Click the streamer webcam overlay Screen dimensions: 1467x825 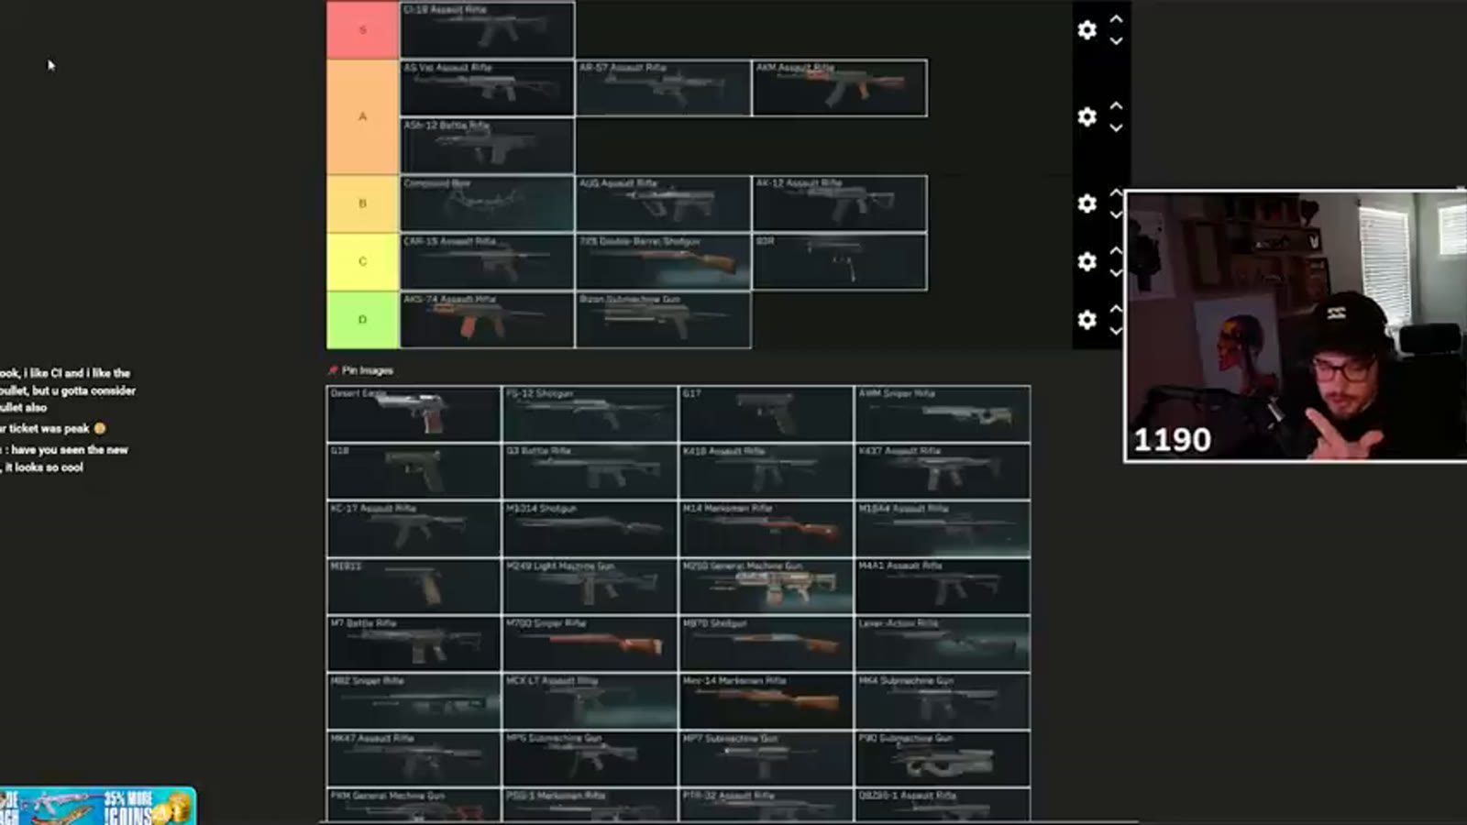pos(1296,326)
